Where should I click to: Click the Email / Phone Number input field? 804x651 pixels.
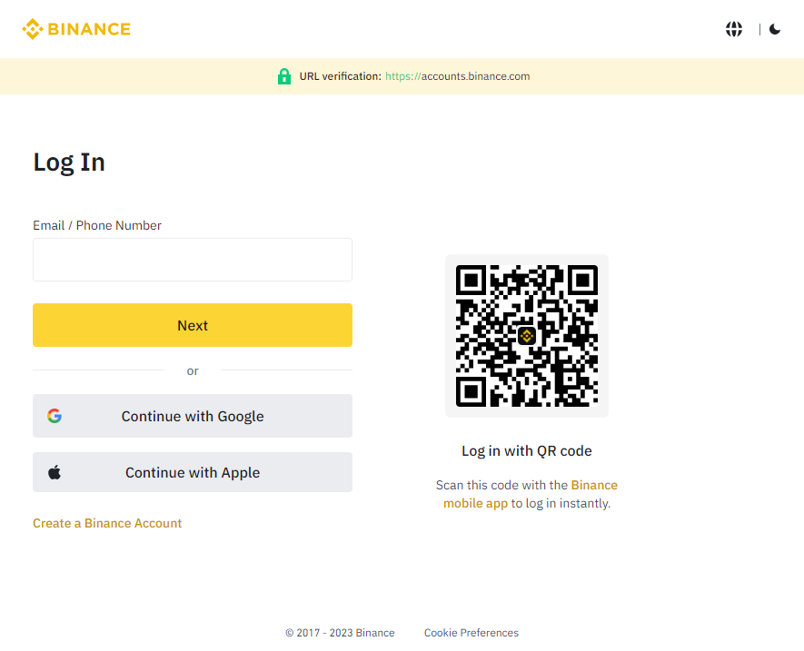(x=193, y=259)
